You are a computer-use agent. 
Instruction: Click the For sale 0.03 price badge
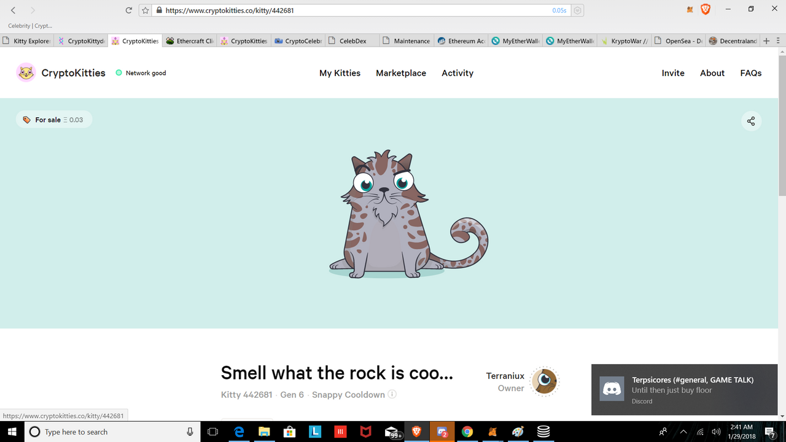tap(54, 120)
